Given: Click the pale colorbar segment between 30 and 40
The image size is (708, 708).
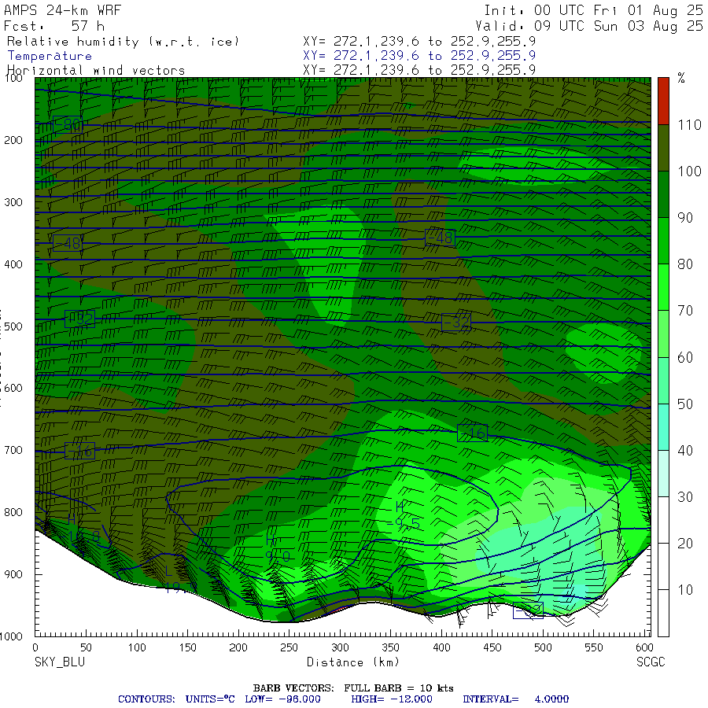Looking at the screenshot, I should (x=663, y=474).
